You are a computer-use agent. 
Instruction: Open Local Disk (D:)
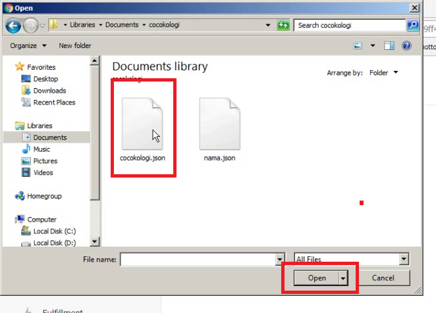pos(55,243)
